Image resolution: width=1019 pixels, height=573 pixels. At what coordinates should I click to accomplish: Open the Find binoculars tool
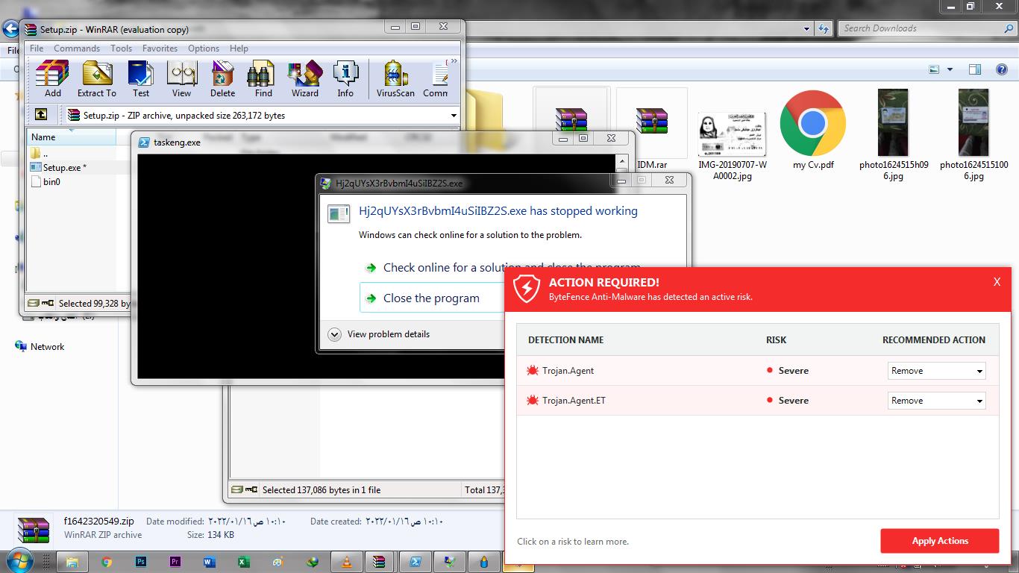pyautogui.click(x=263, y=79)
